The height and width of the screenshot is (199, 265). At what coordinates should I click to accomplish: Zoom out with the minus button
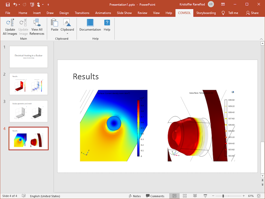(x=213, y=196)
